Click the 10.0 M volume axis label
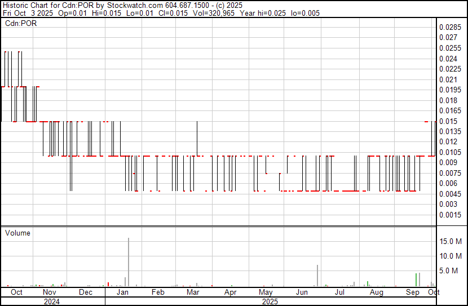Image resolution: width=468 pixels, height=306 pixels. click(452, 256)
